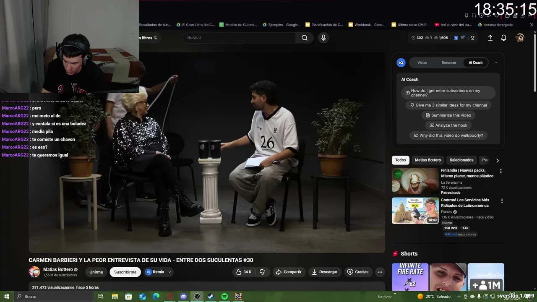537x302 pixels.
Task: Click 'Give me 3 similar ideas' prompt
Action: (448, 105)
